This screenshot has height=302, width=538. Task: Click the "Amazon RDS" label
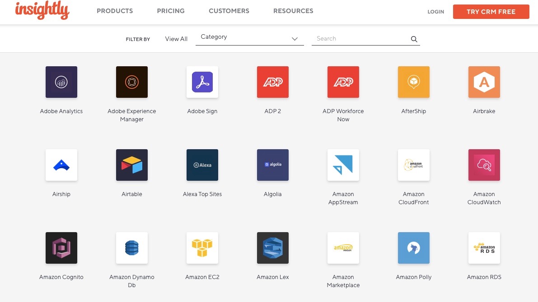[484, 277]
